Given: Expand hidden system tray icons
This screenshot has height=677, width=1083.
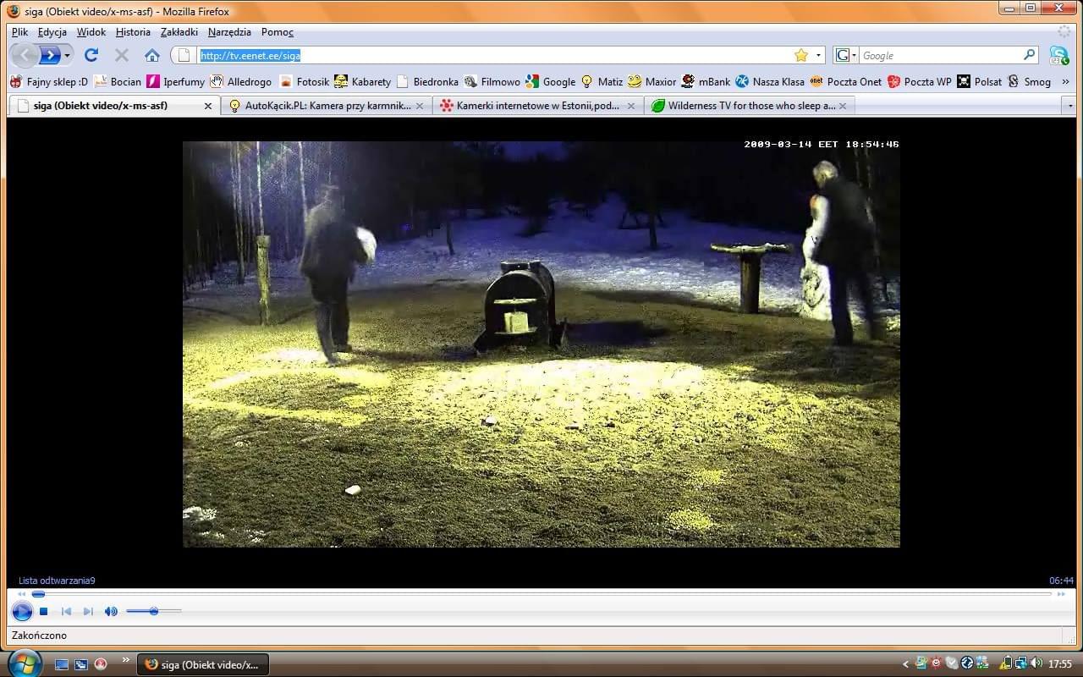Looking at the screenshot, I should (x=906, y=664).
